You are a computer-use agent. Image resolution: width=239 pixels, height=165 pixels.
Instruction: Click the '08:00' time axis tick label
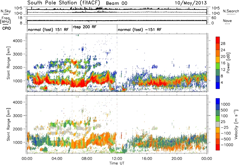click(87, 159)
